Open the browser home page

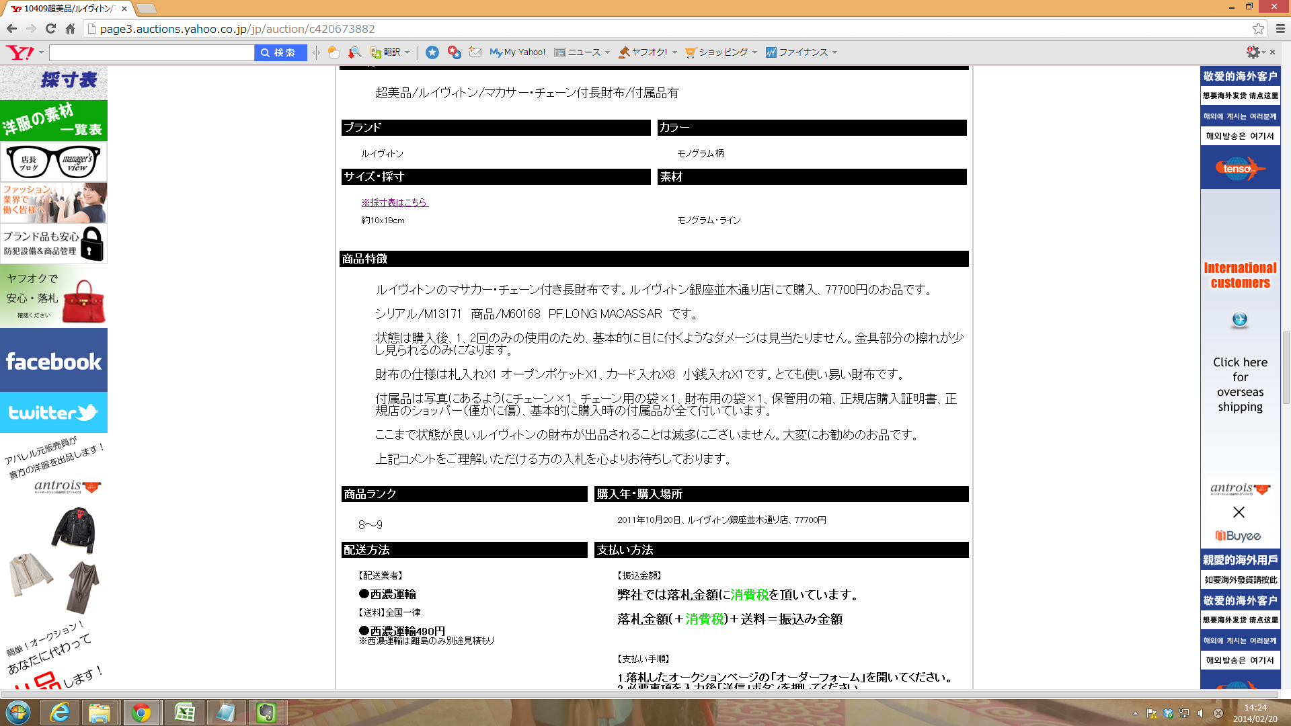coord(70,29)
